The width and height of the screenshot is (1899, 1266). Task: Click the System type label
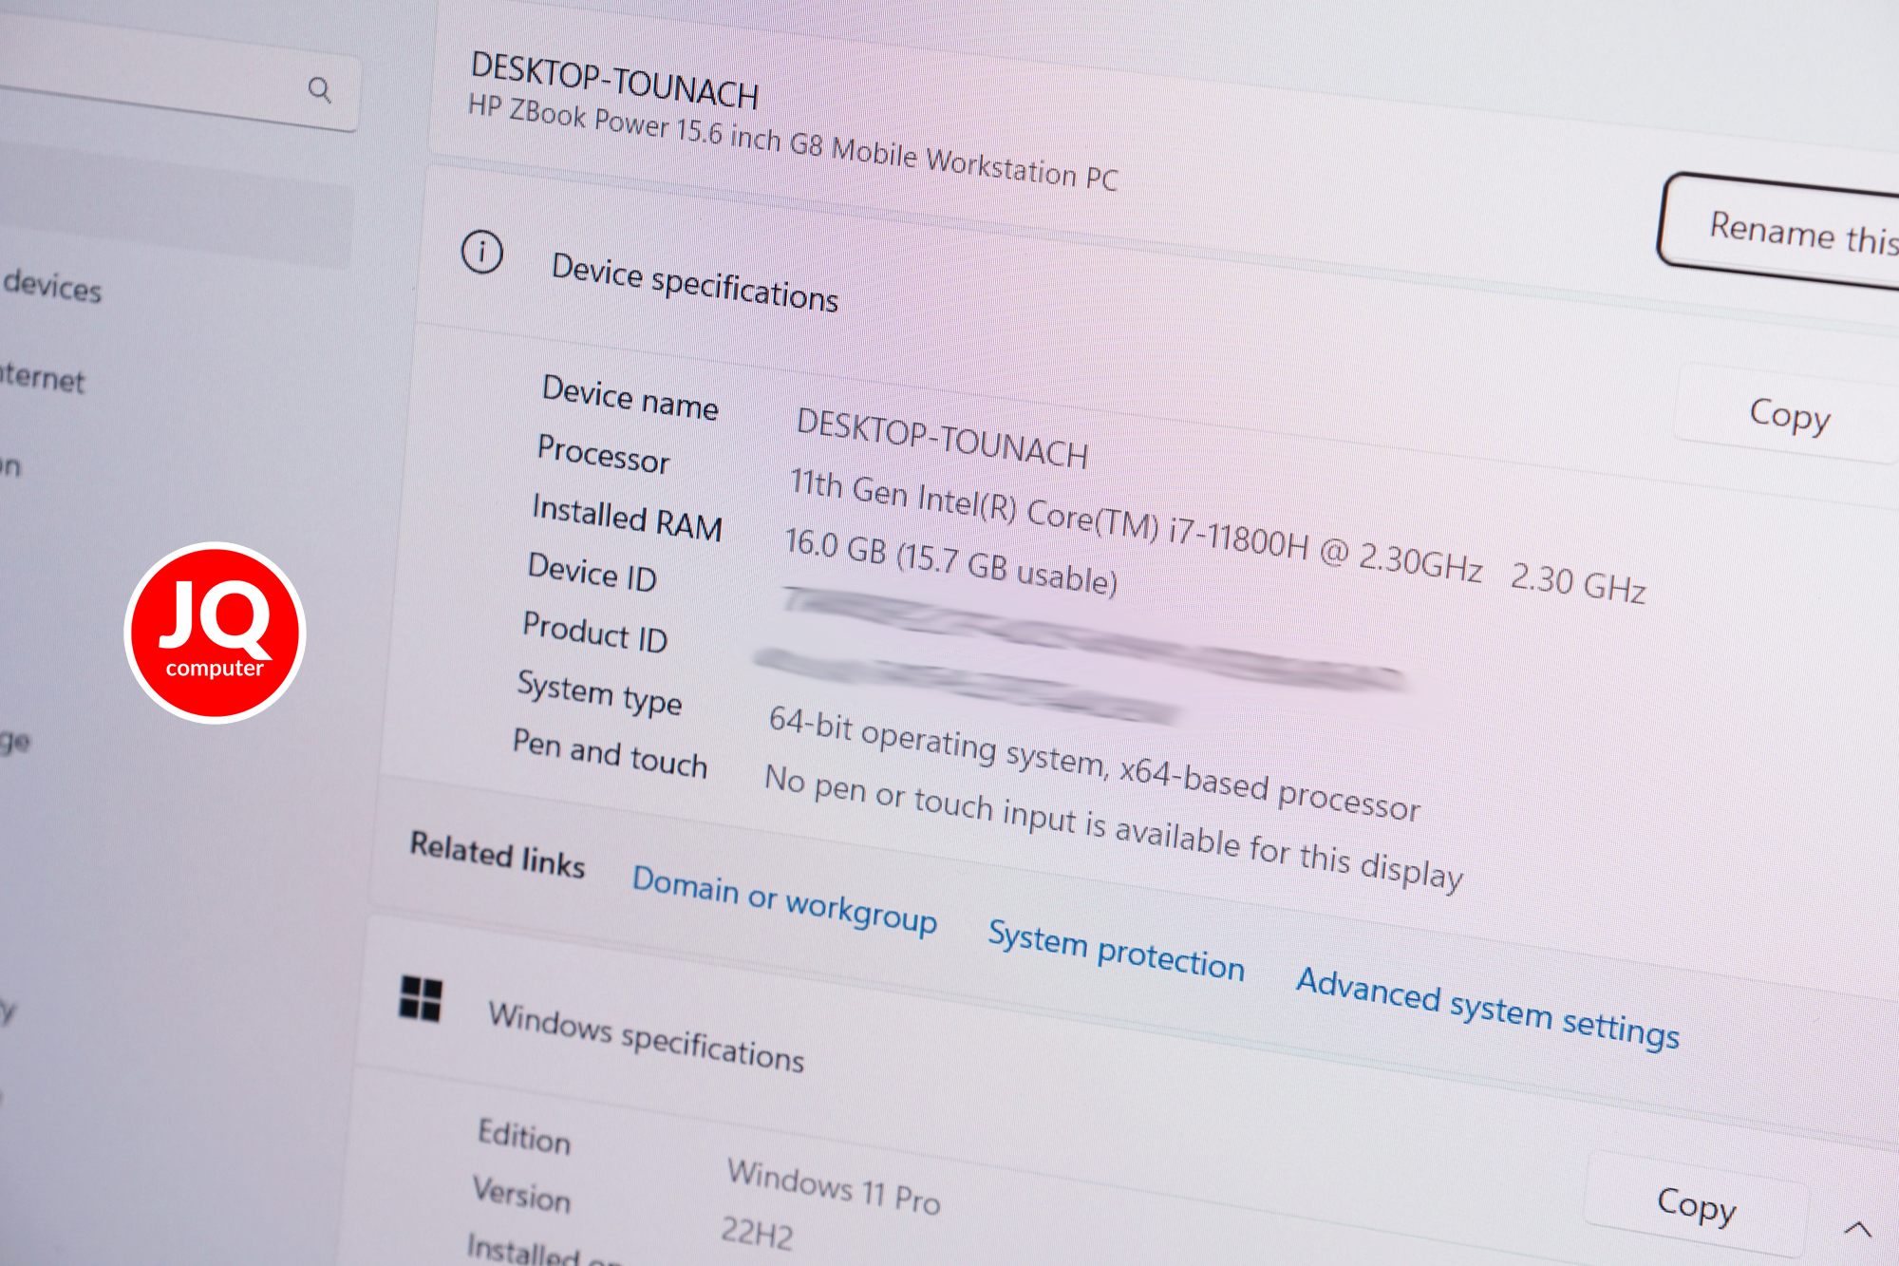pyautogui.click(x=599, y=692)
